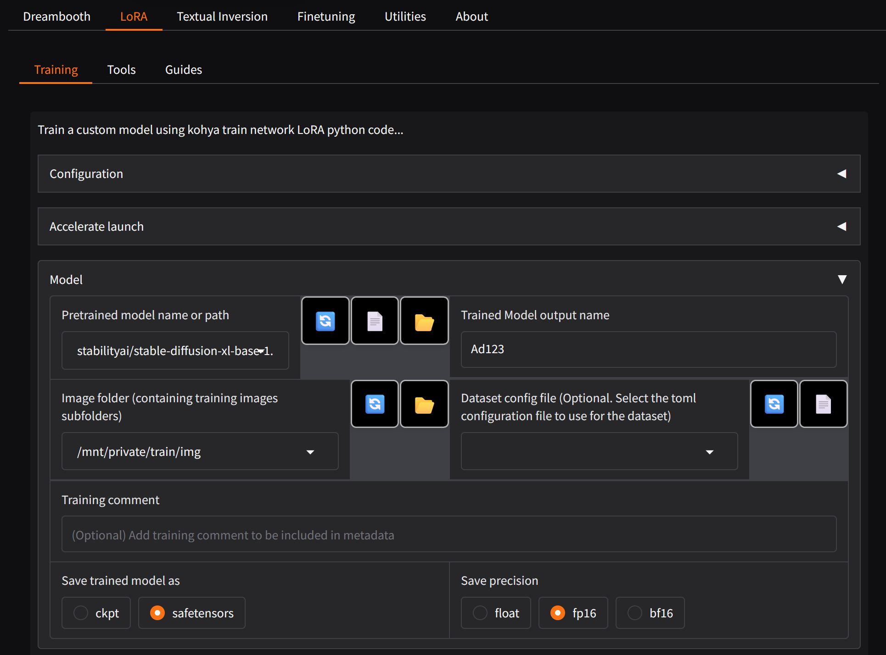886x655 pixels.
Task: Browse for the training image folder
Action: (x=424, y=404)
